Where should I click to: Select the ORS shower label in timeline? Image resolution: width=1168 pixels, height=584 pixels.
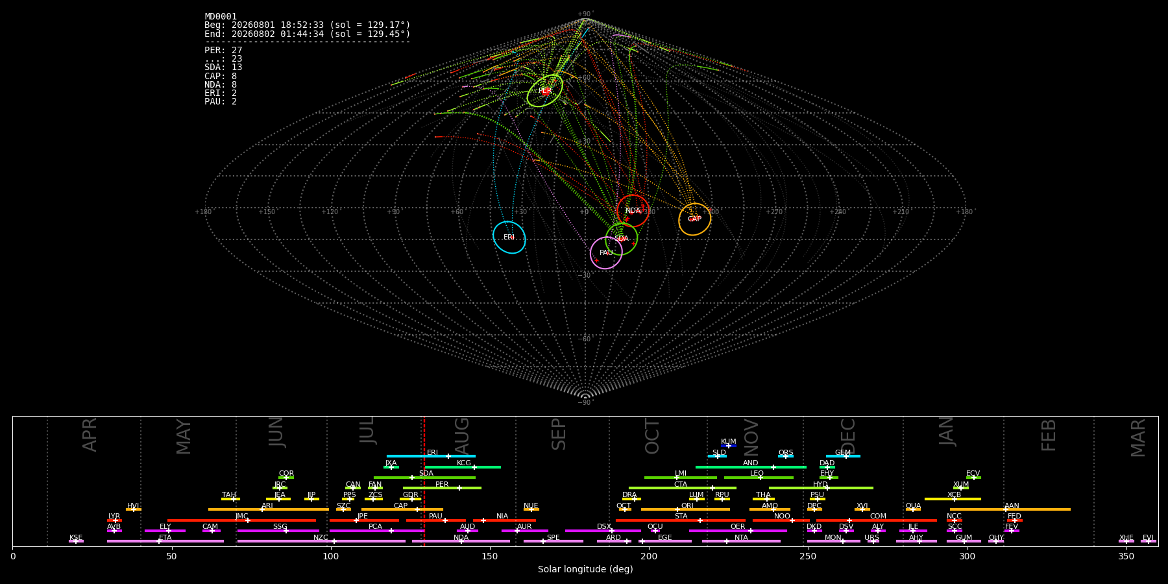pyautogui.click(x=786, y=452)
